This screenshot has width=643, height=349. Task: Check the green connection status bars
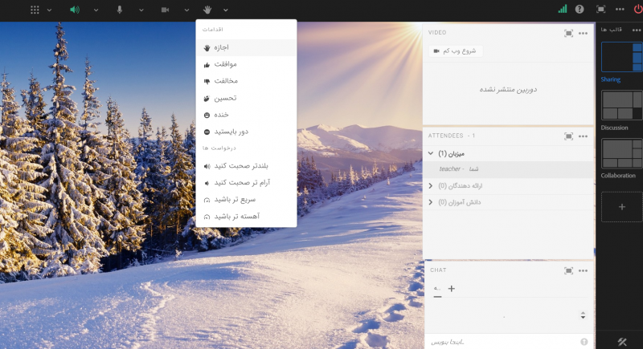pos(562,10)
